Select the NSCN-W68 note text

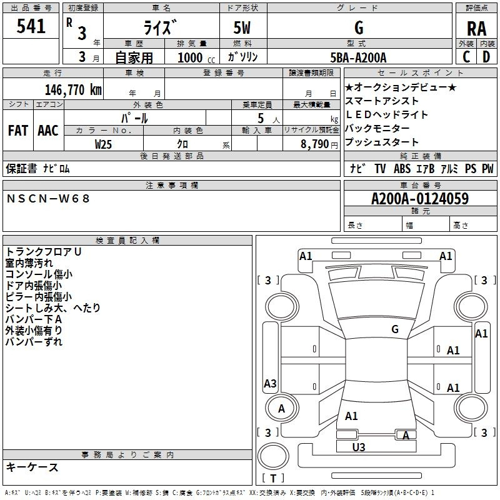[48, 199]
